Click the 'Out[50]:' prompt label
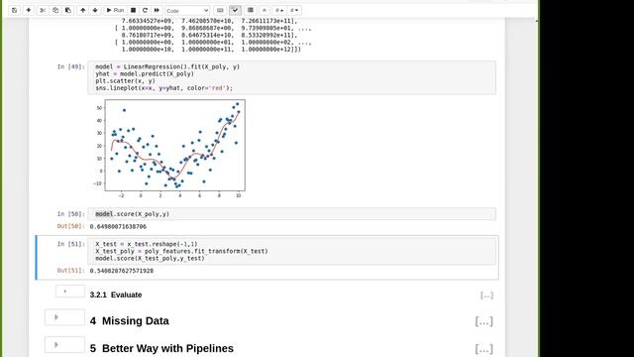Image resolution: width=634 pixels, height=357 pixels. click(70, 226)
